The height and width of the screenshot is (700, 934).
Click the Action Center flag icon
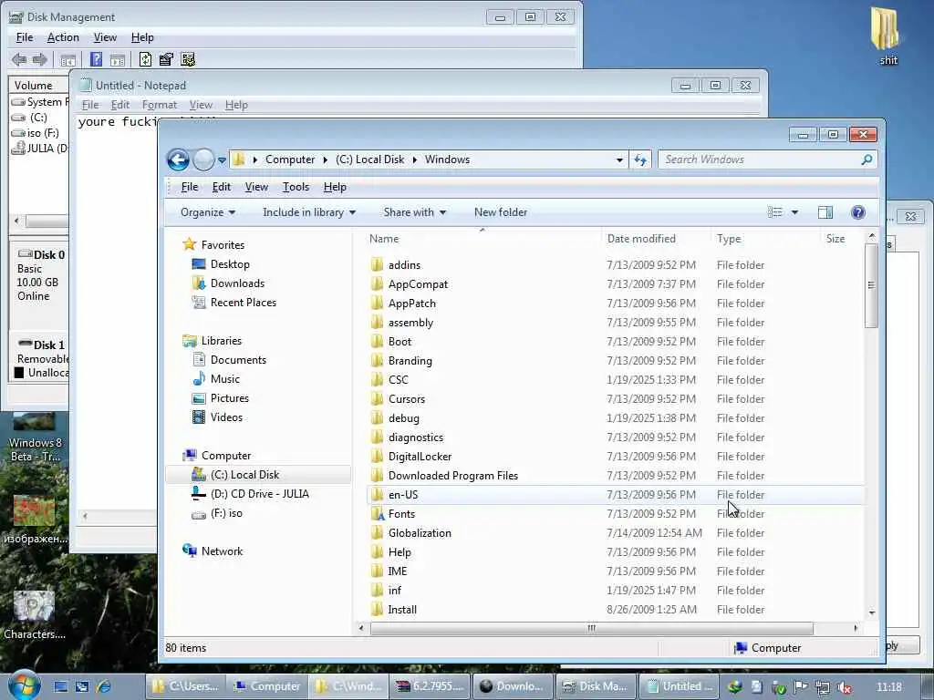pos(801,687)
